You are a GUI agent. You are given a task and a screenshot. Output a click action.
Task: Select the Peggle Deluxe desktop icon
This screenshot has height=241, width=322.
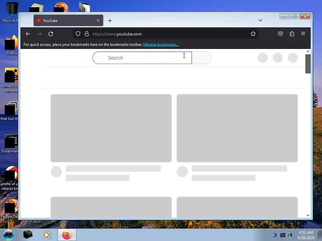coord(9,209)
